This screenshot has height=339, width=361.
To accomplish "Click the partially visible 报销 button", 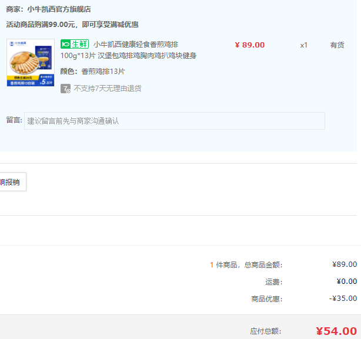I will click(x=13, y=182).
